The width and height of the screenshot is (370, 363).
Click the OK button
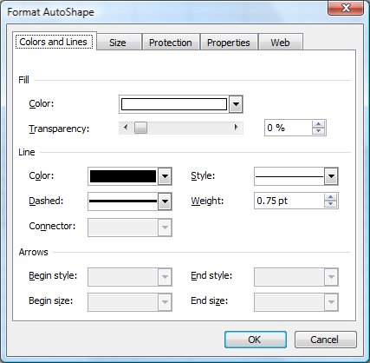click(x=256, y=340)
